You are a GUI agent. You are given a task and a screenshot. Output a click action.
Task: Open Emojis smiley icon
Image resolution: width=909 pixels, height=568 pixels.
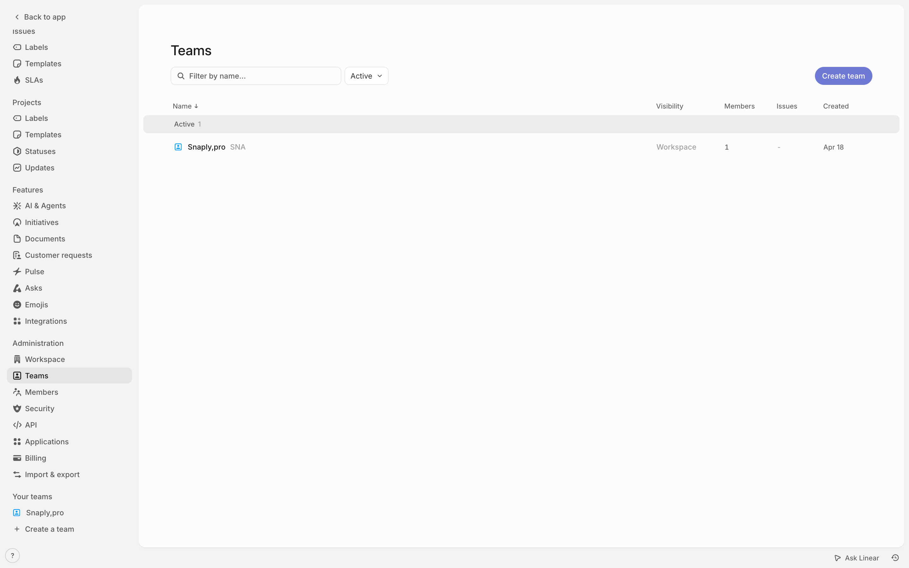[17, 305]
